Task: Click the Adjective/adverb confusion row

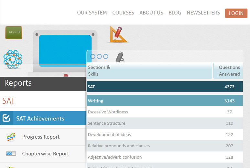Action: (x=165, y=157)
